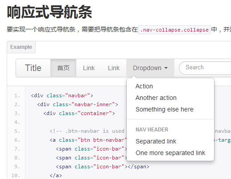
Task: Click the Example label tab
Action: tap(21, 47)
